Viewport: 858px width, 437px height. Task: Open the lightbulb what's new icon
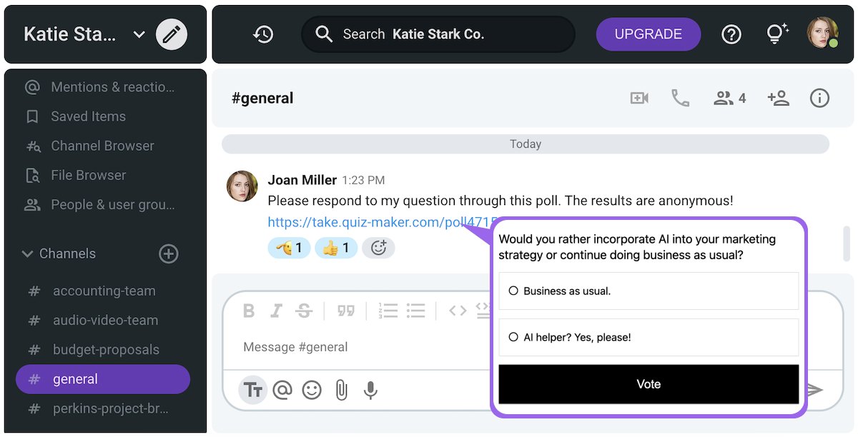pyautogui.click(x=776, y=34)
